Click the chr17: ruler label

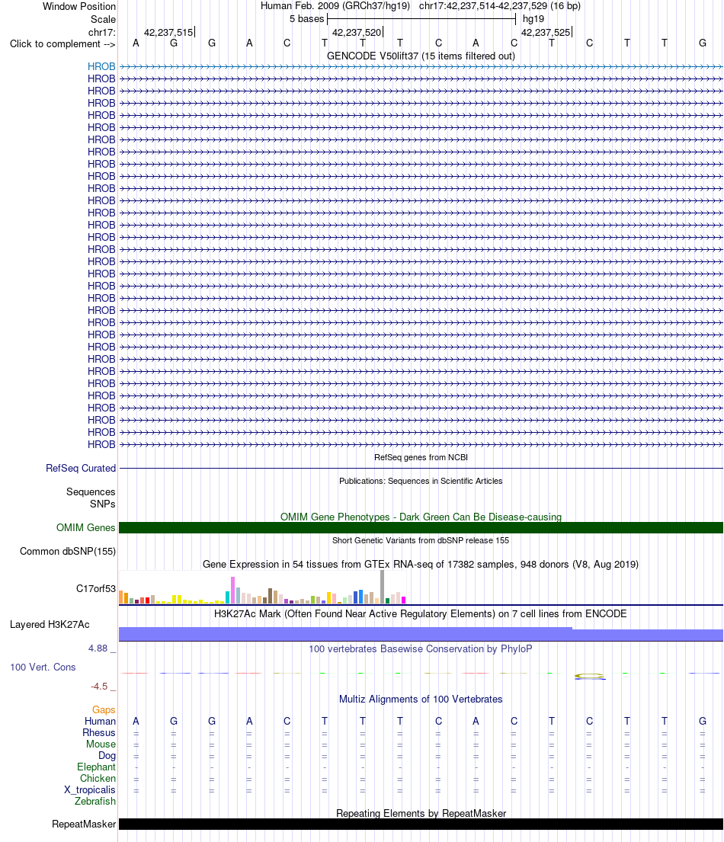point(102,32)
